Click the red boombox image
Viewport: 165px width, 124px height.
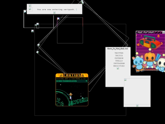pyautogui.click(x=149, y=42)
